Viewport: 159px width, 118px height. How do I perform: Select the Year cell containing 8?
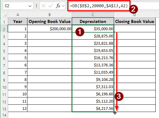point(17,79)
